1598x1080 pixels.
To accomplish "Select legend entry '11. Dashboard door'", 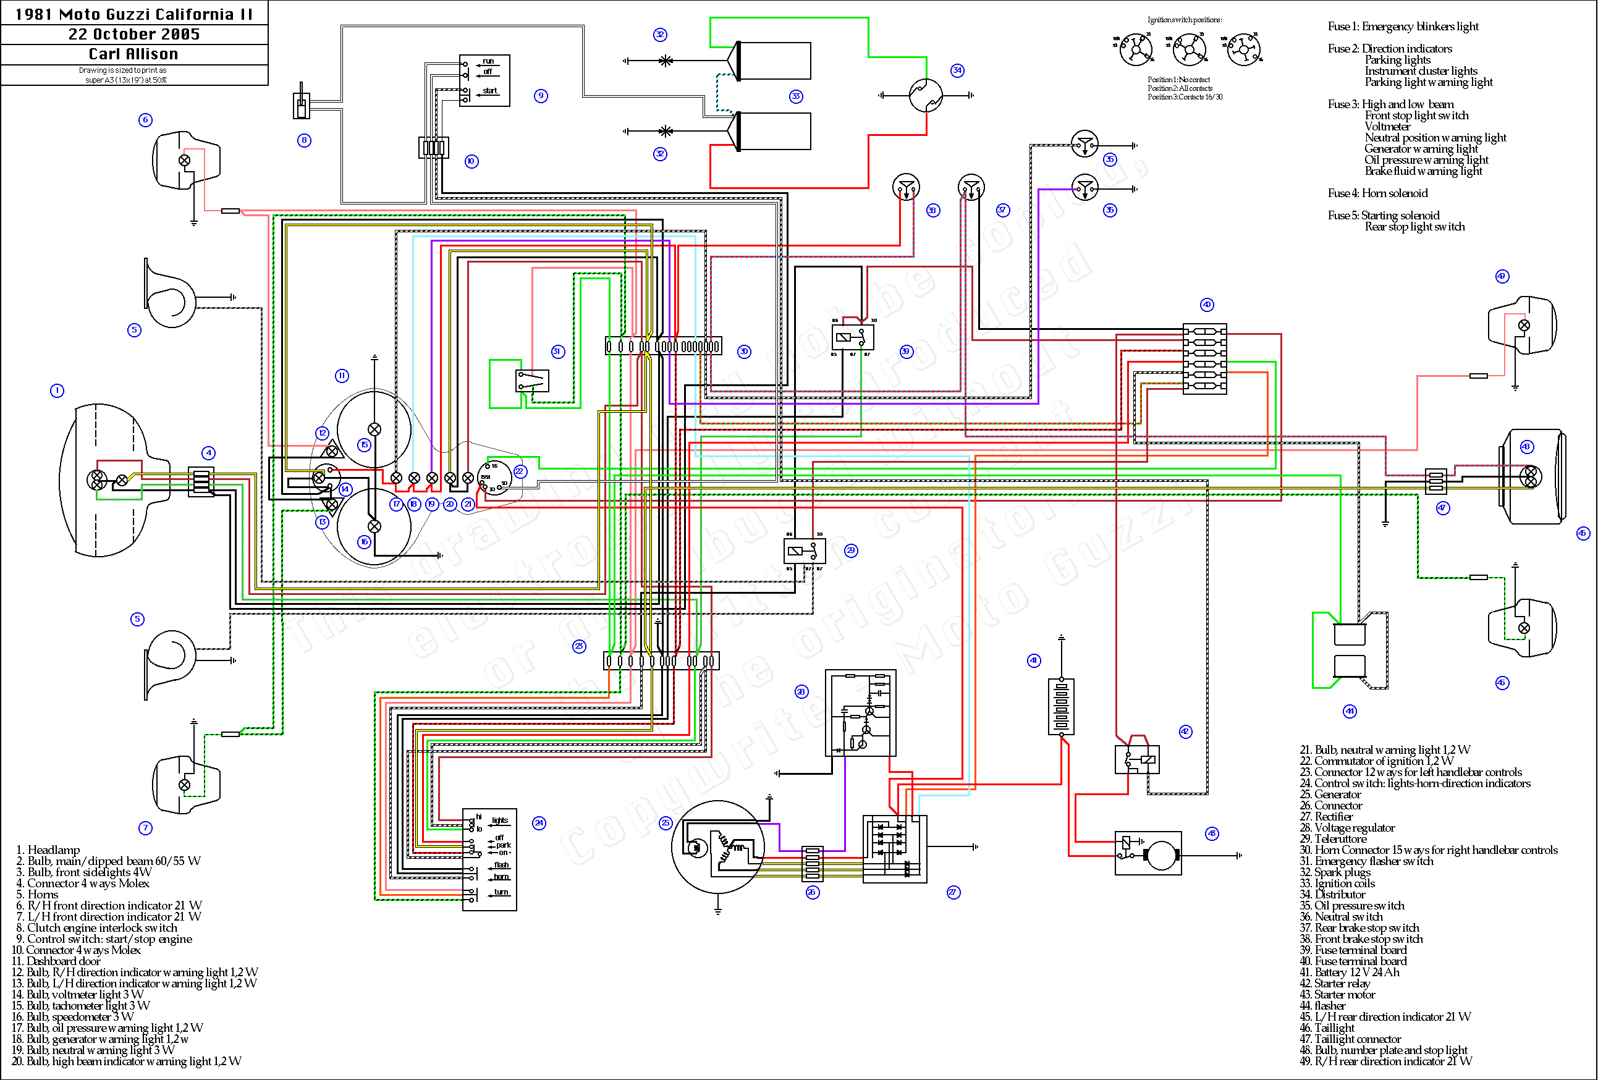I will click(56, 962).
